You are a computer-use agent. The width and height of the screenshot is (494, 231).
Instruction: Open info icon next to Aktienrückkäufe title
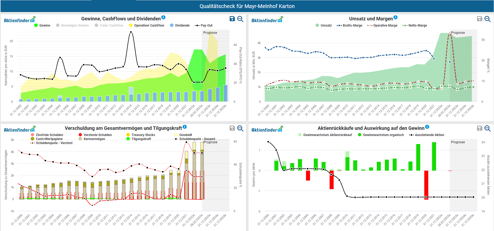(x=427, y=127)
